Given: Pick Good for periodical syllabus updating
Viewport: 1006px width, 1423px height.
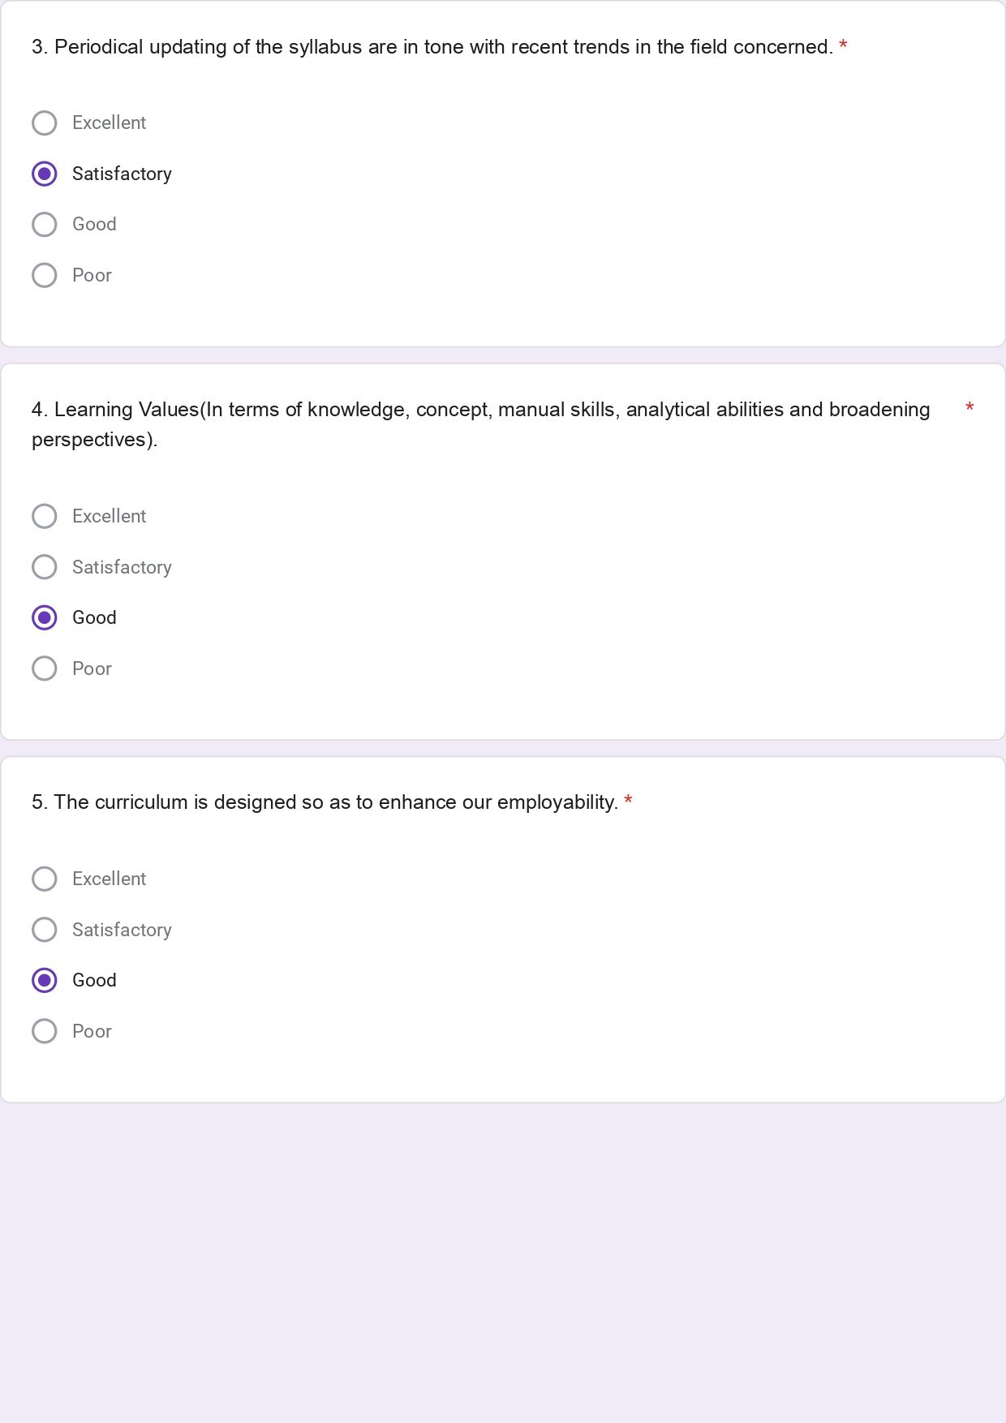Looking at the screenshot, I should 45,225.
